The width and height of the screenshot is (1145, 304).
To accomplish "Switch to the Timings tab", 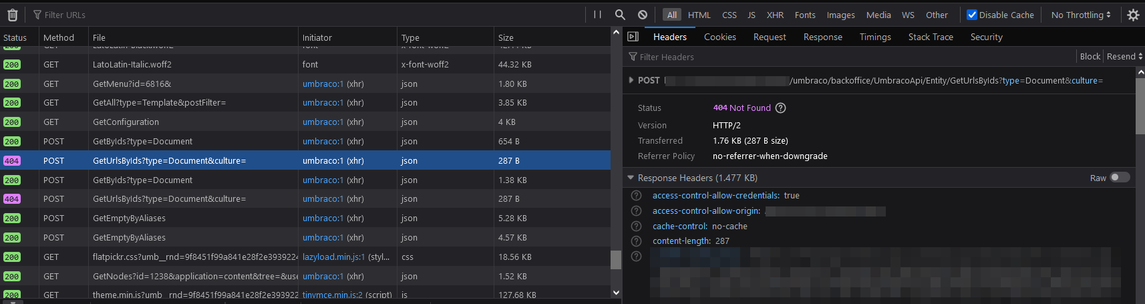I will [875, 37].
